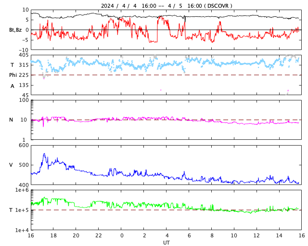Click the "Phi" axis label

[13, 75]
